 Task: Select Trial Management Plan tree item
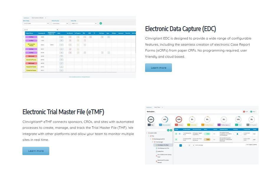pos(163,148)
